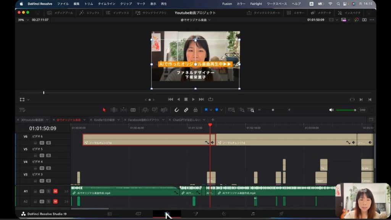Image resolution: width=391 pixels, height=220 pixels.
Task: Click the Linked Selection chain icon
Action: (186, 110)
